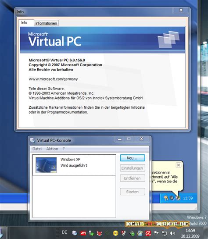Viewport: 208px width, 239px height.
Task: Click the yellow disc tray icon
Action: tap(115, 233)
